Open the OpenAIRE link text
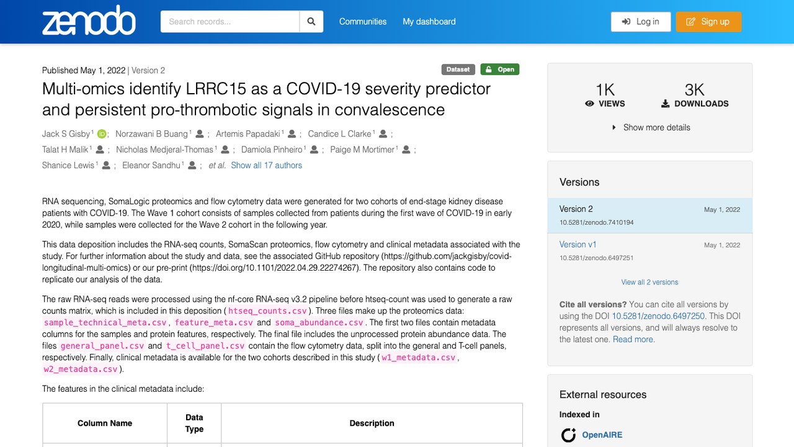This screenshot has height=447, width=794. pyautogui.click(x=602, y=435)
